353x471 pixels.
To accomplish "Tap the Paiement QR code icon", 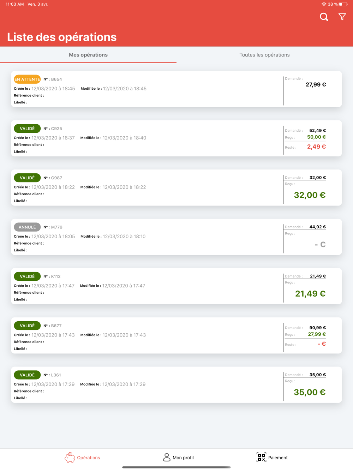I will [261, 457].
